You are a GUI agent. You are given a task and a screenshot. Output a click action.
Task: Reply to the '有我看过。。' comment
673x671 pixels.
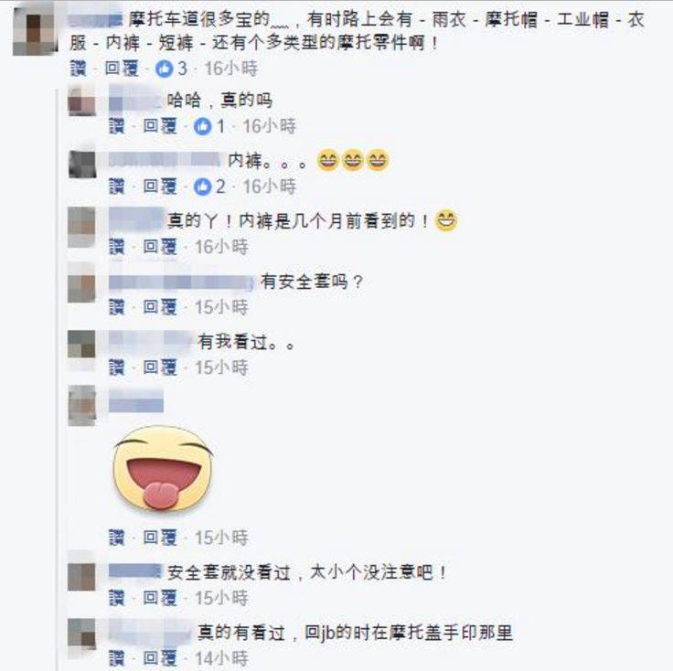[160, 367]
